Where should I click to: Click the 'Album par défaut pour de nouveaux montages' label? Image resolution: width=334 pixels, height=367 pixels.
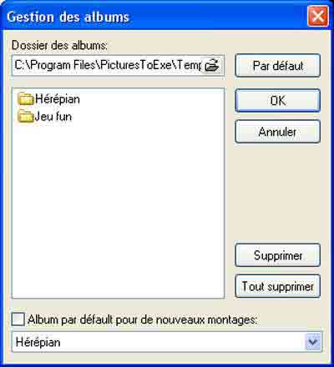(142, 319)
